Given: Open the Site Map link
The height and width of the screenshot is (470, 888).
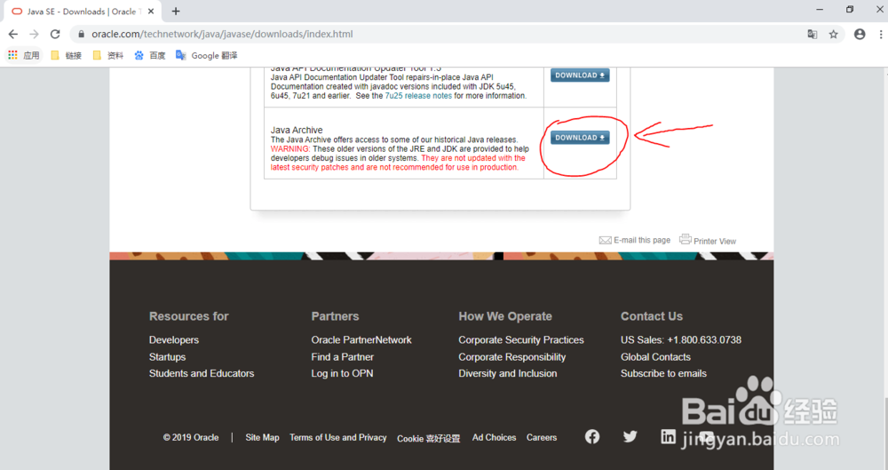Looking at the screenshot, I should click(x=262, y=437).
